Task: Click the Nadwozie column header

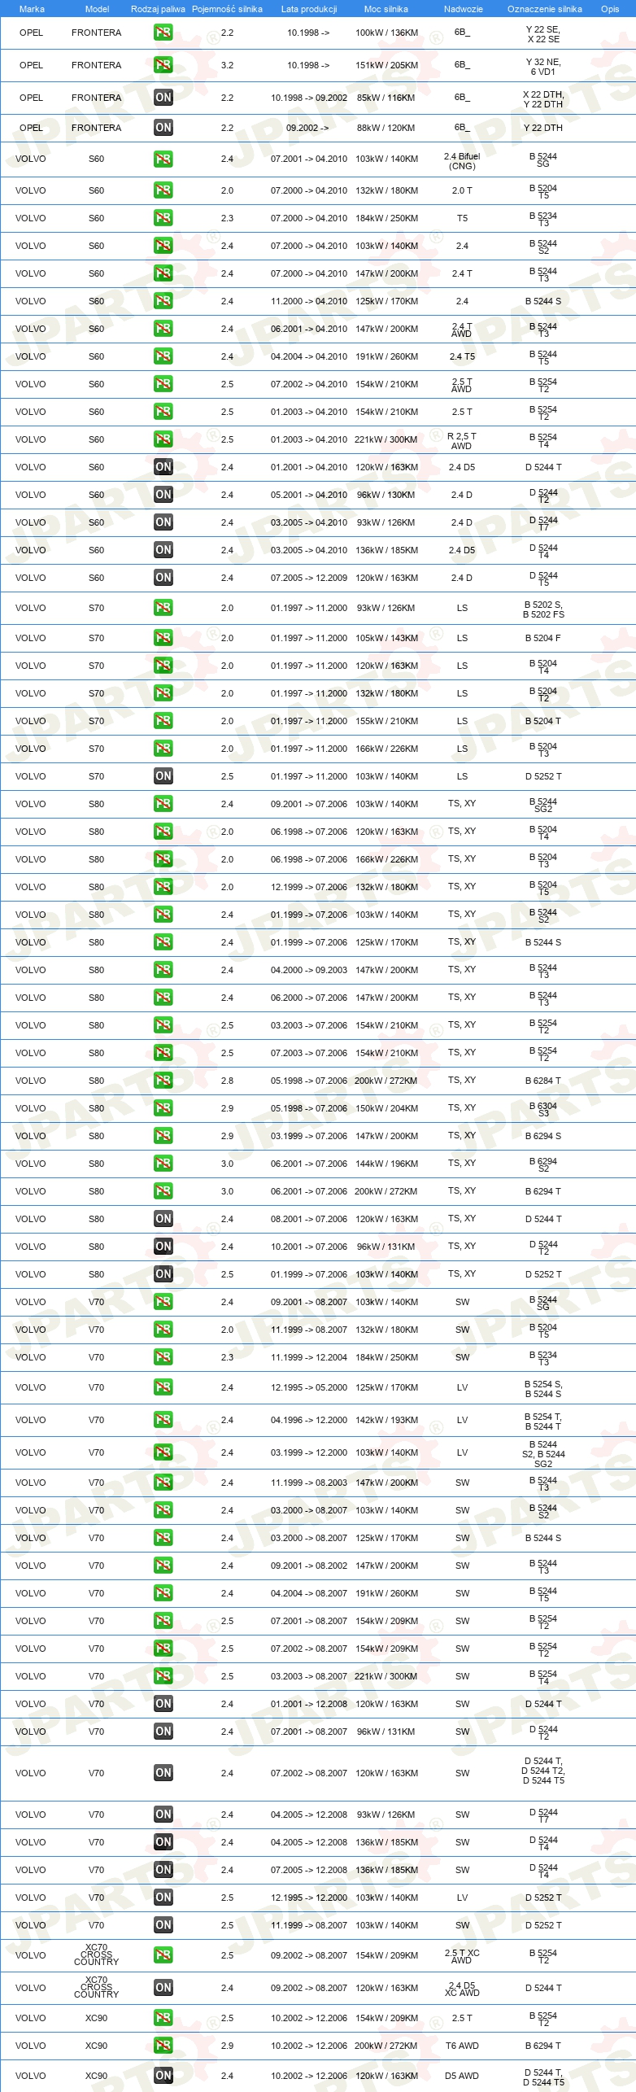Action: 463,9
